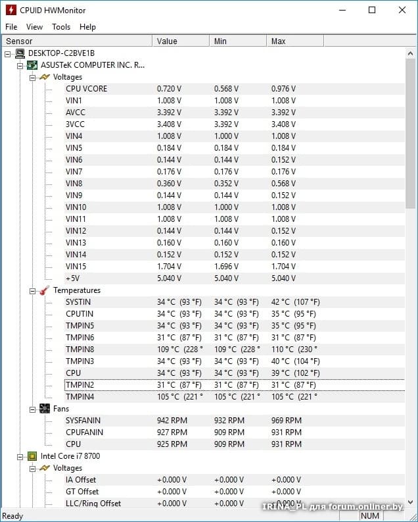Select the VIN4 row
Viewport: 418px width, 522px height.
(235, 136)
